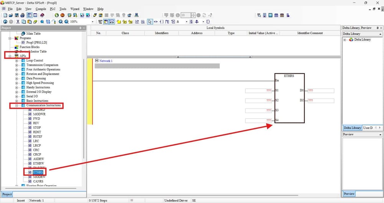Image resolution: width=384 pixels, height=203 pixels.
Task: Zoom in with the magnifier plus icon
Action: [x=61, y=22]
